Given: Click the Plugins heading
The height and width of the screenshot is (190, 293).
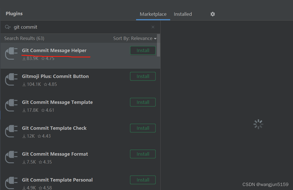Looking at the screenshot, I should coord(14,14).
